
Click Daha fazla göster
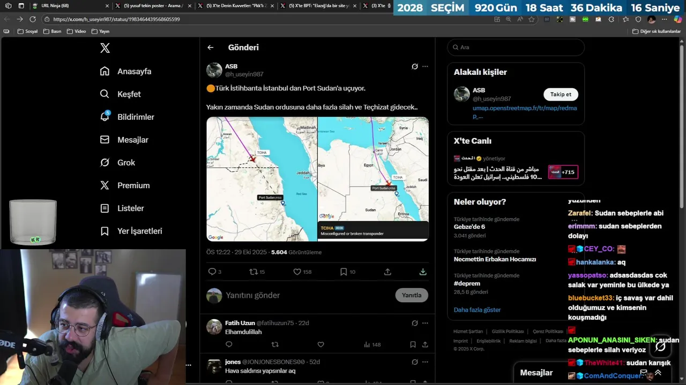(x=477, y=310)
